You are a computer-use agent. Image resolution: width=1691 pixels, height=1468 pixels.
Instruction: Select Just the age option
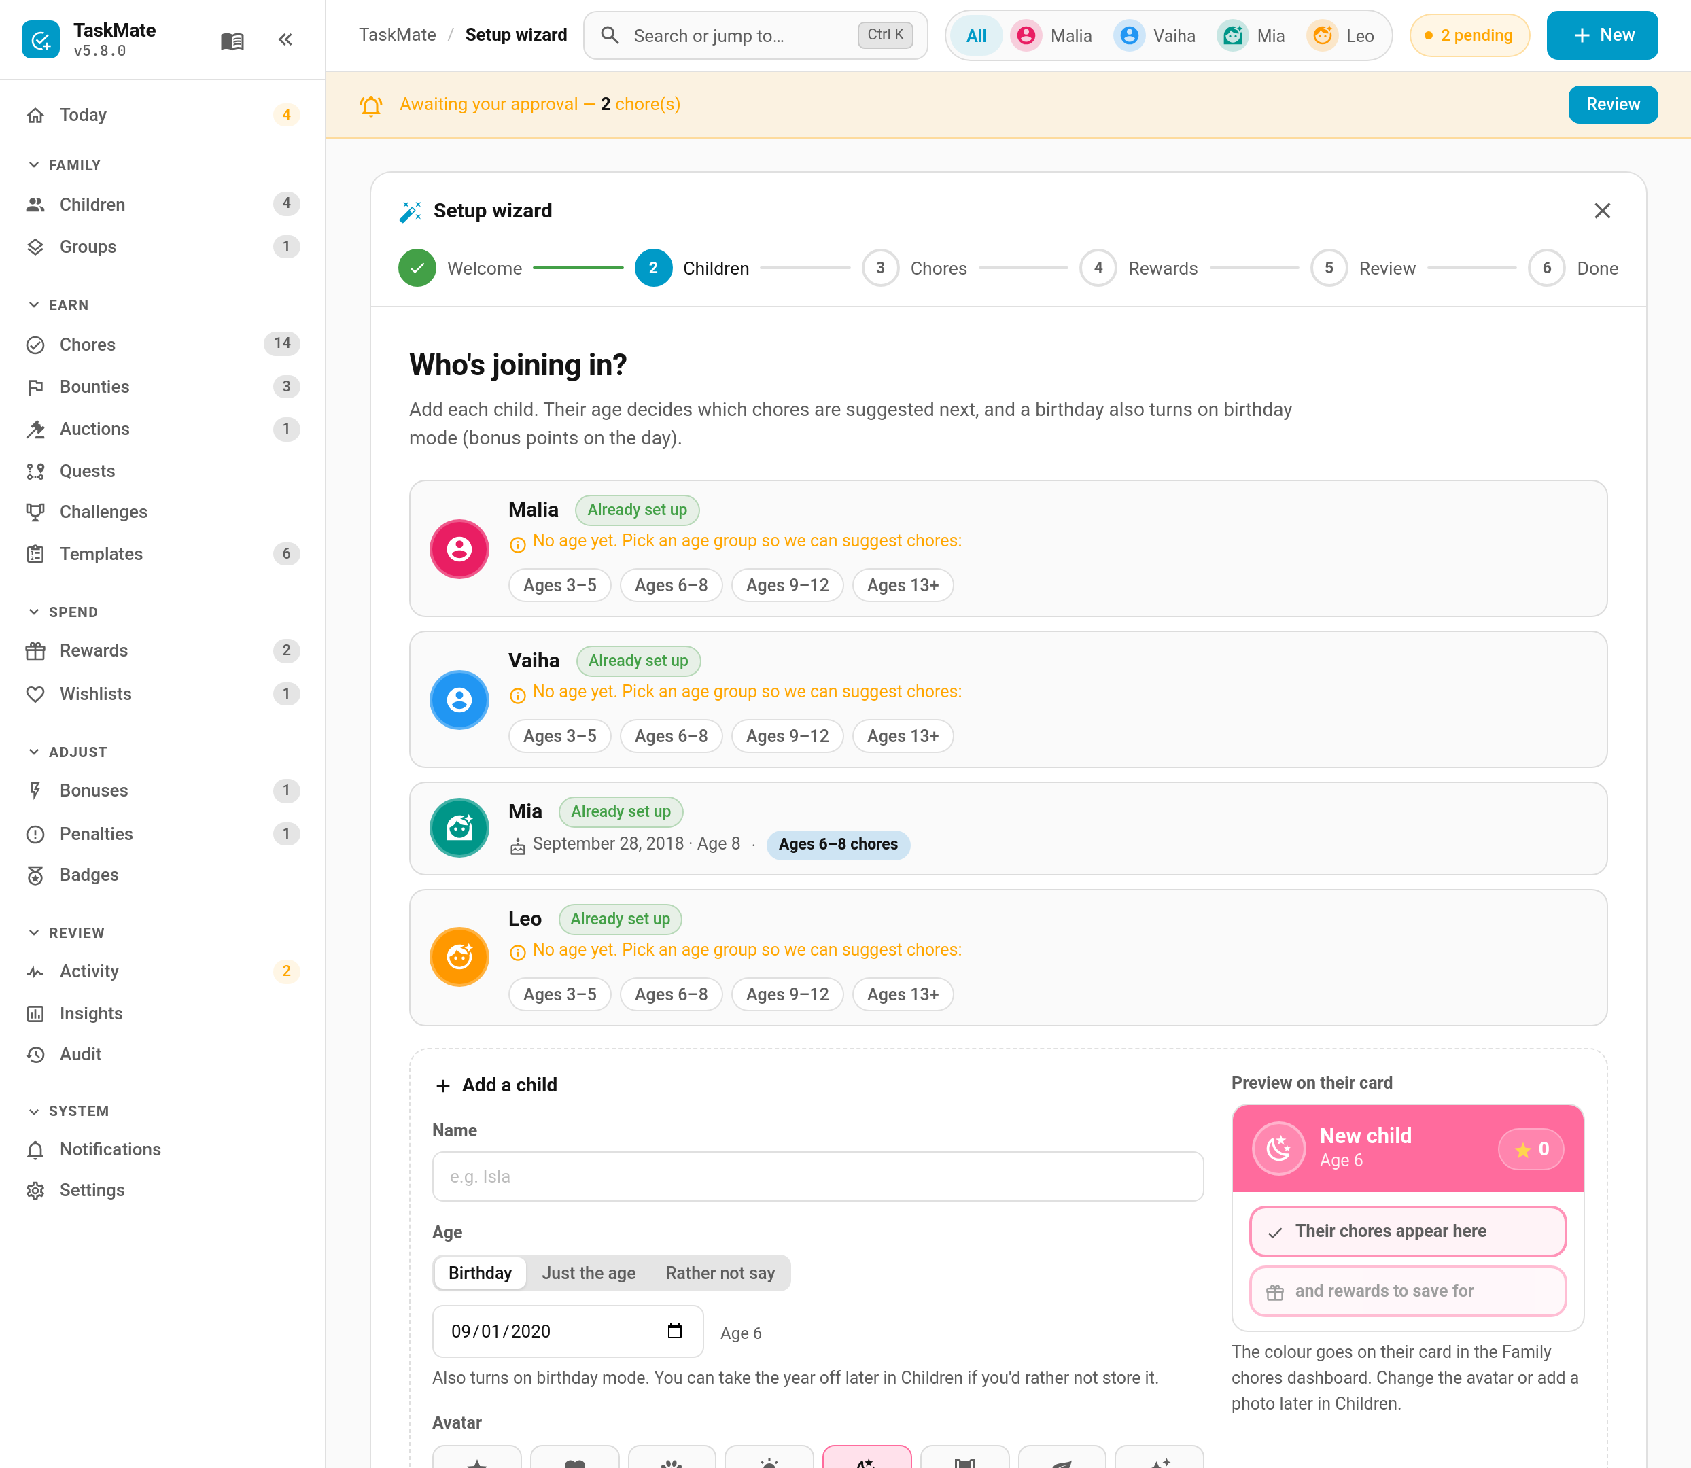click(x=588, y=1273)
